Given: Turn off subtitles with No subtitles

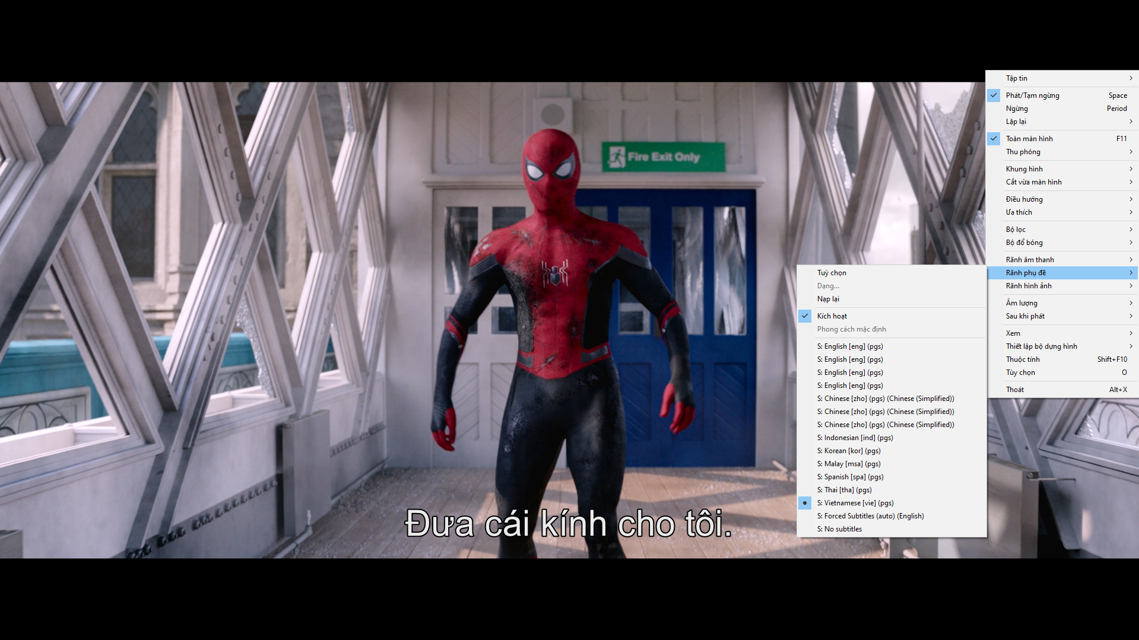Looking at the screenshot, I should 891,529.
